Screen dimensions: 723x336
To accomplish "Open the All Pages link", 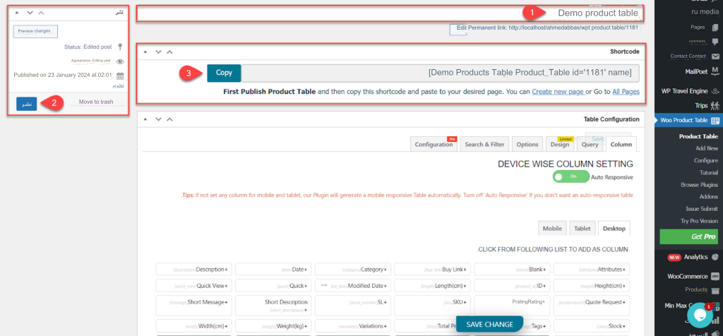I will tap(626, 92).
